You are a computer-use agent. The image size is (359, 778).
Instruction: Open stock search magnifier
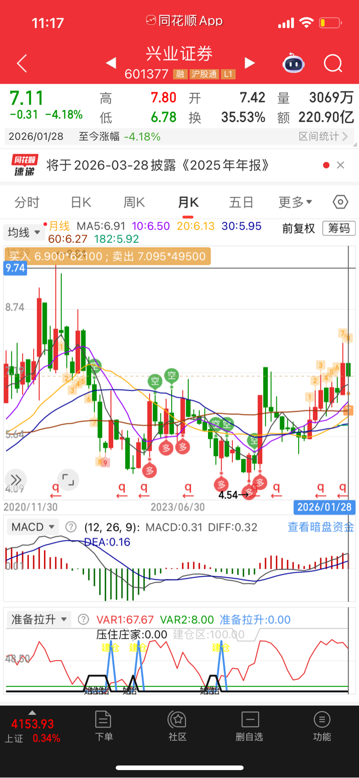click(333, 63)
